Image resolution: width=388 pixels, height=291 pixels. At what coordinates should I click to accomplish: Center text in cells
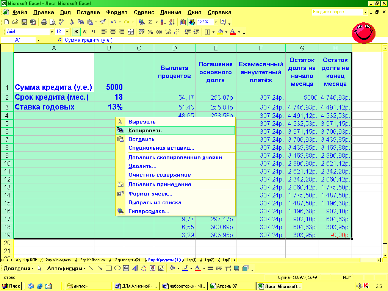click(113, 32)
